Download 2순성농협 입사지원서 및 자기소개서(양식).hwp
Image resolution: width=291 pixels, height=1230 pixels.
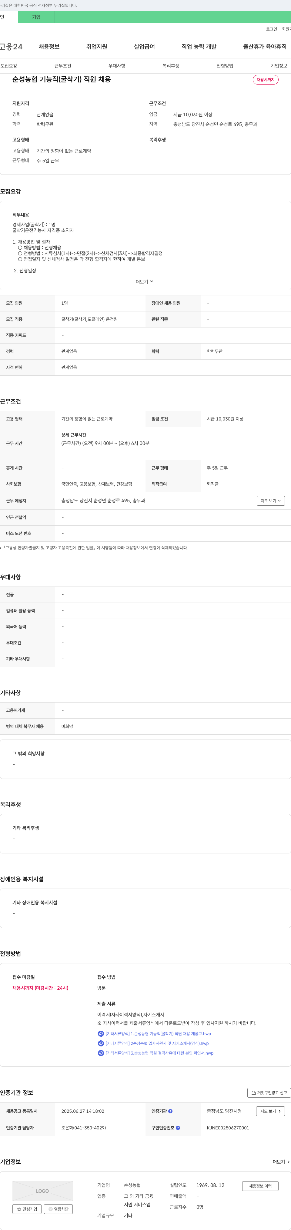pos(157,1043)
